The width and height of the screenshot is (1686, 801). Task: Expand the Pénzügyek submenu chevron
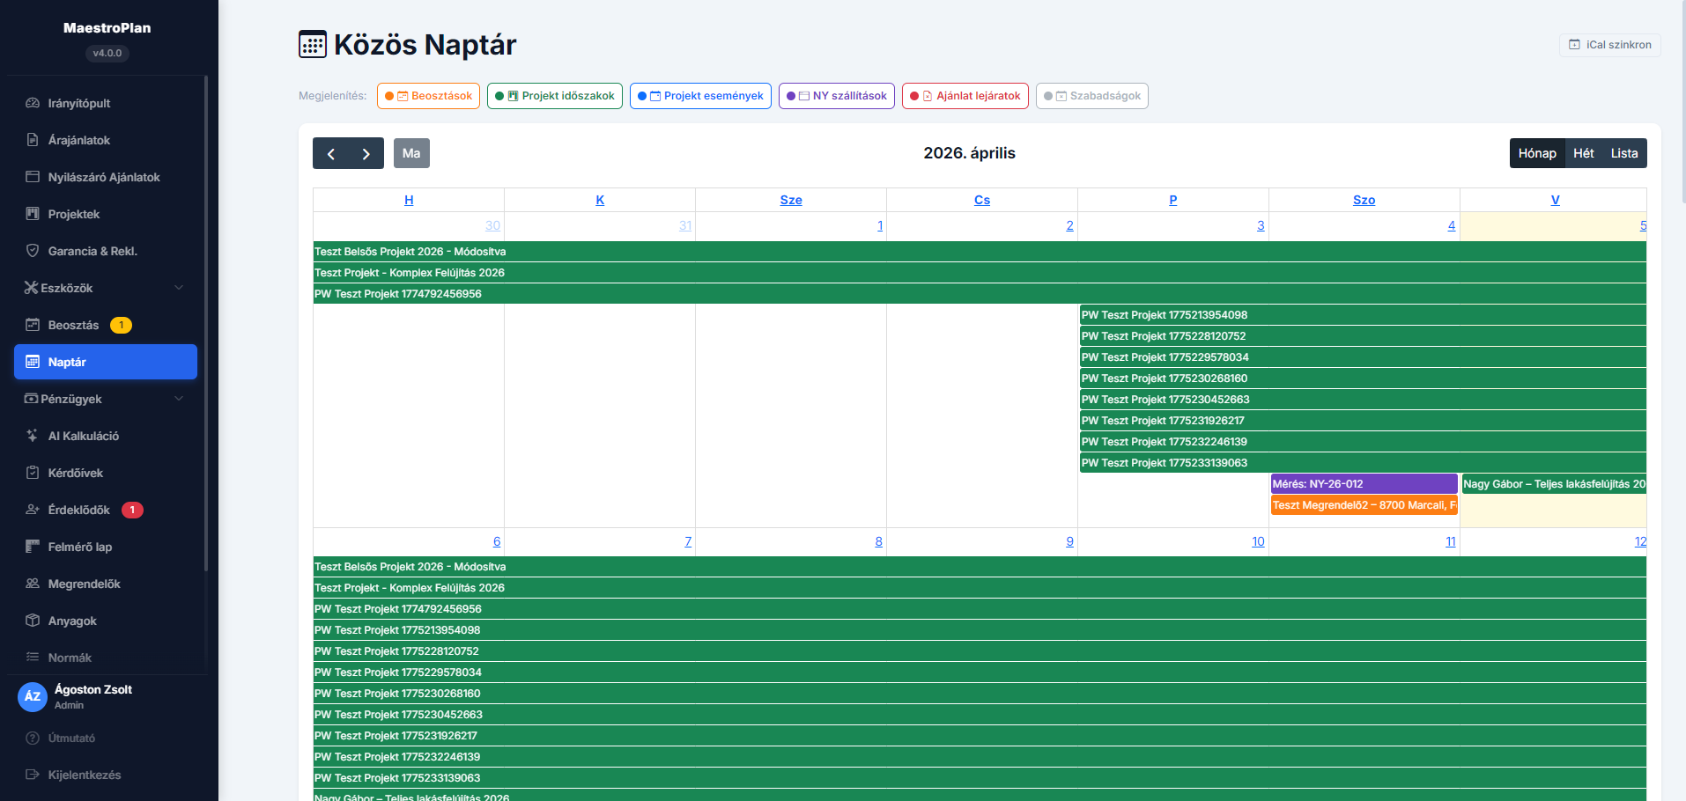(x=179, y=399)
